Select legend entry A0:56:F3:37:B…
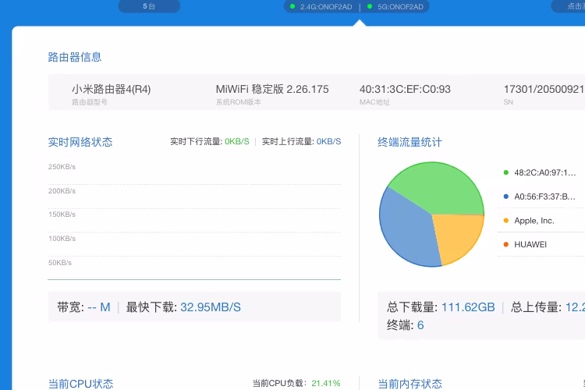The width and height of the screenshot is (585, 390). point(544,197)
